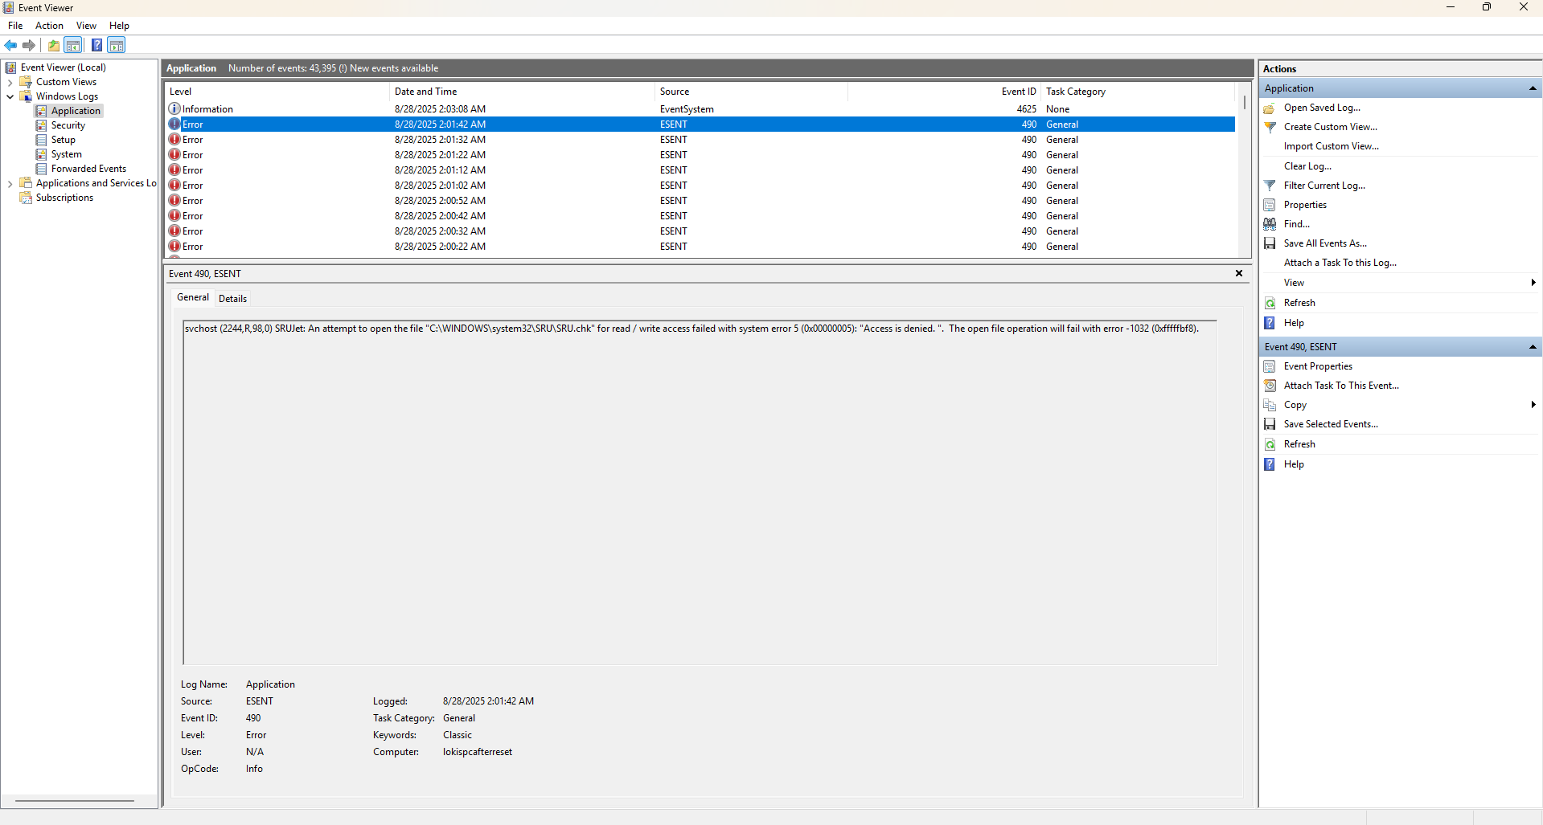This screenshot has height=825, width=1543.
Task: Select the ESENT error logged at 2:01:32 AM
Action: click(x=482, y=139)
